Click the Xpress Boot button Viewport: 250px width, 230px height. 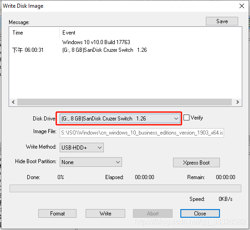[196, 163]
